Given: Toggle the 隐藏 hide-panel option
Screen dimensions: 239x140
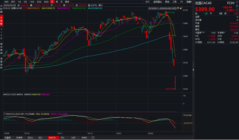Looking at the screenshot, I should (189, 2).
